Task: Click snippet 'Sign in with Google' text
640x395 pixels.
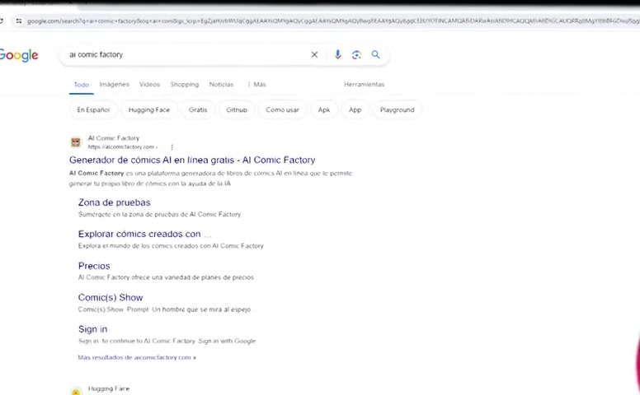Action: [228, 342]
